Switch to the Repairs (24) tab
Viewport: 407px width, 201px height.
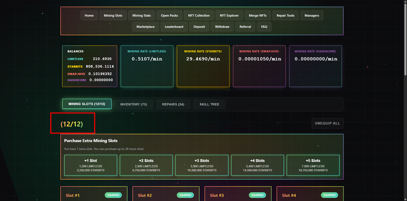(x=173, y=104)
